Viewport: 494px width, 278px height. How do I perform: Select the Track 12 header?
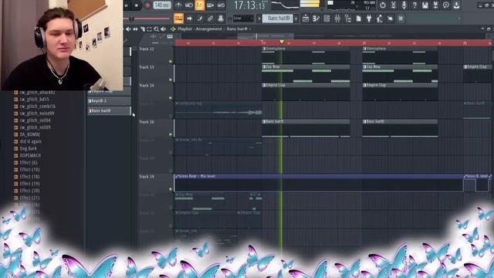[156, 56]
